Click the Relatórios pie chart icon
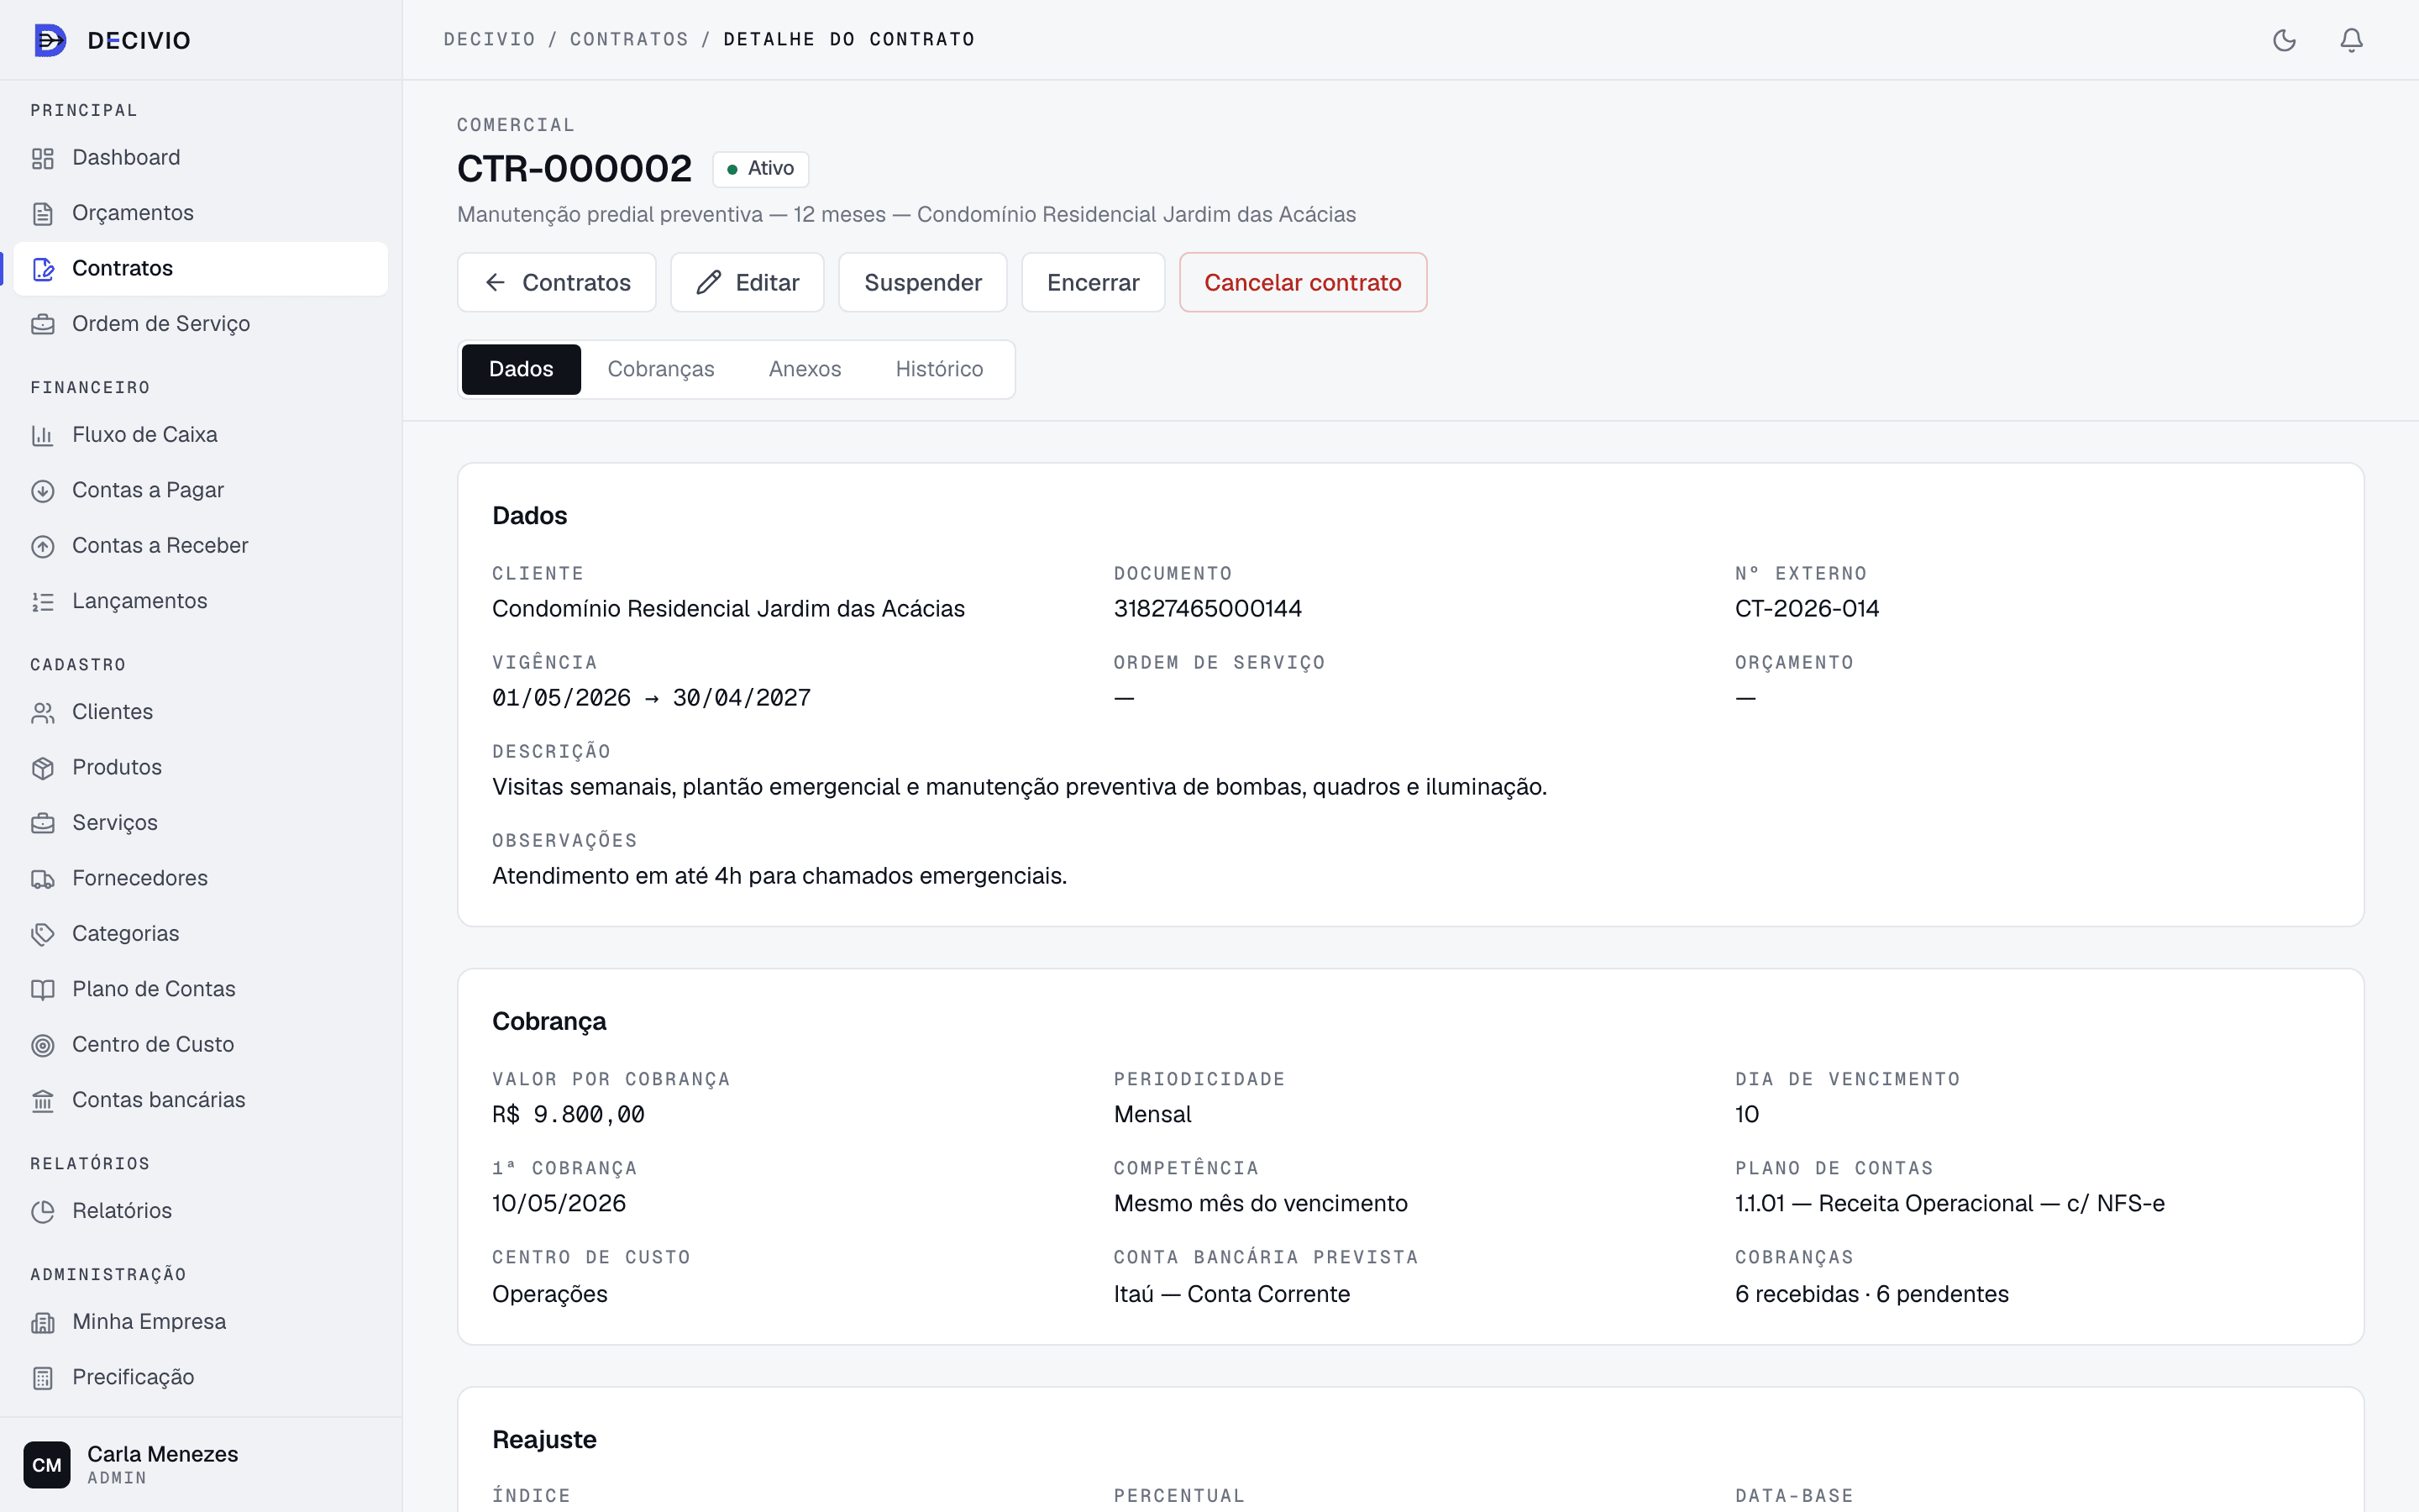Screen dimensions: 2419x1512 click(43, 1211)
